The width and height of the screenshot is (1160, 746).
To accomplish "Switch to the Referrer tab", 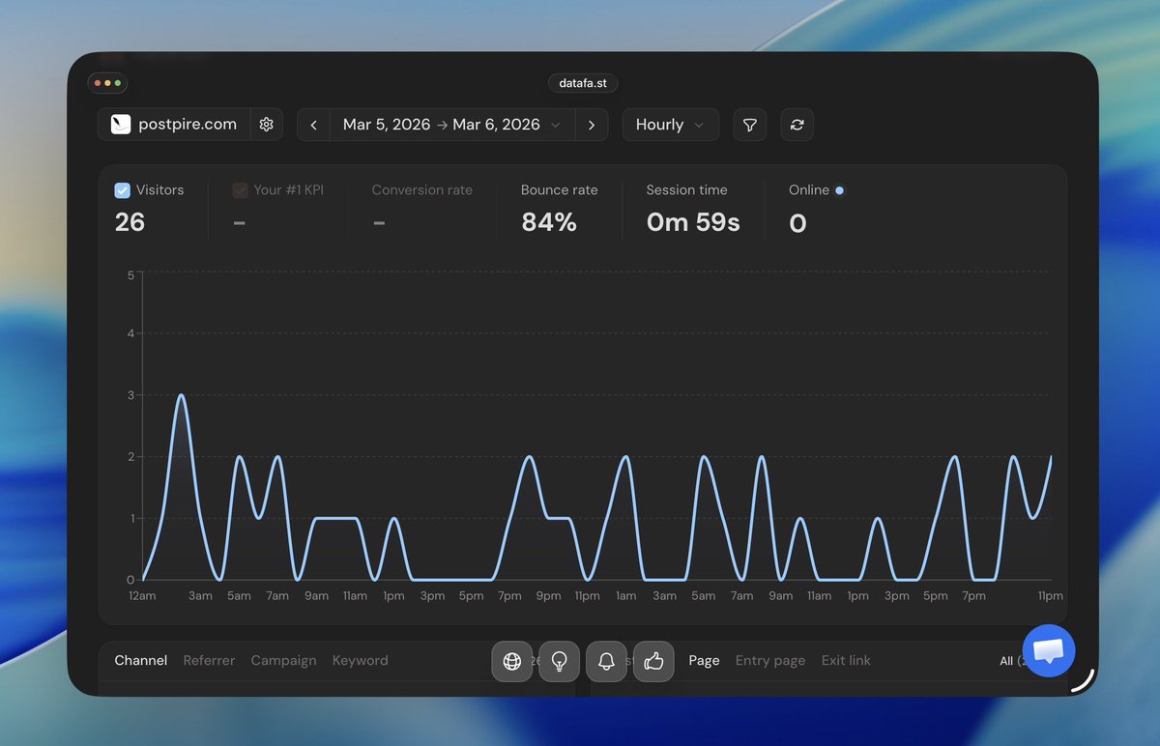I will coord(209,661).
